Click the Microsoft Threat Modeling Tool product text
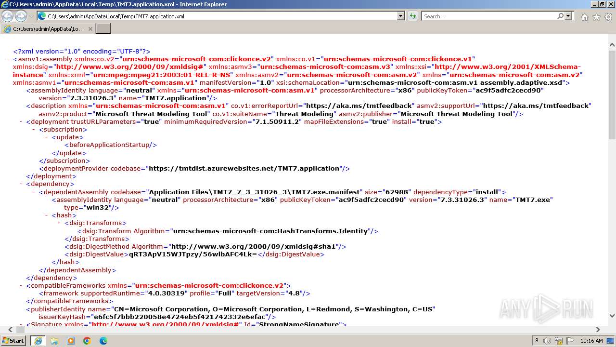This screenshot has height=347, width=616. (x=152, y=114)
